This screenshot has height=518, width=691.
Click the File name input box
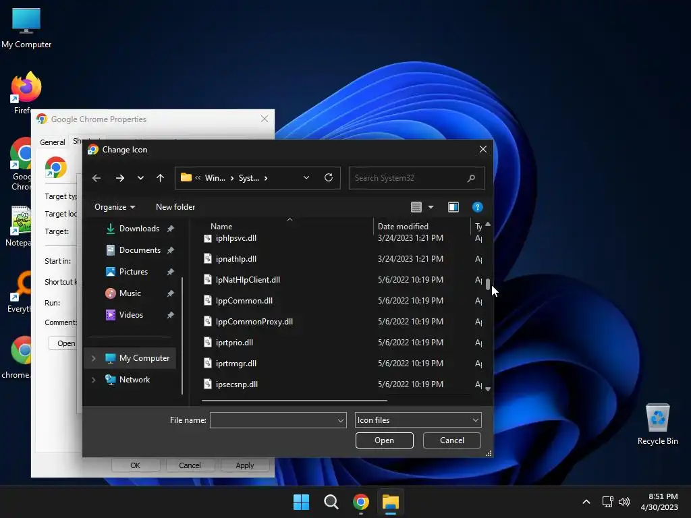(x=273, y=420)
